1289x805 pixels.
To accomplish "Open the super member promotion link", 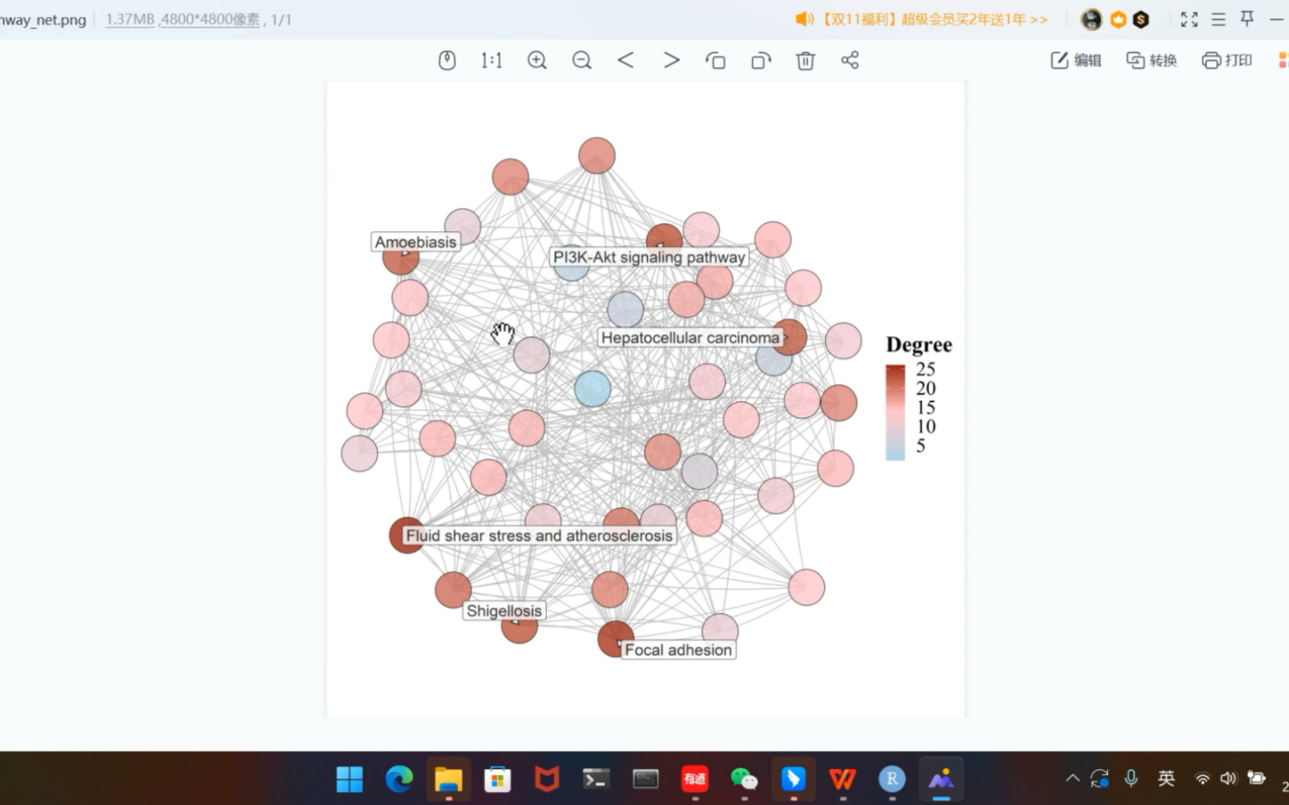I will tap(935, 19).
